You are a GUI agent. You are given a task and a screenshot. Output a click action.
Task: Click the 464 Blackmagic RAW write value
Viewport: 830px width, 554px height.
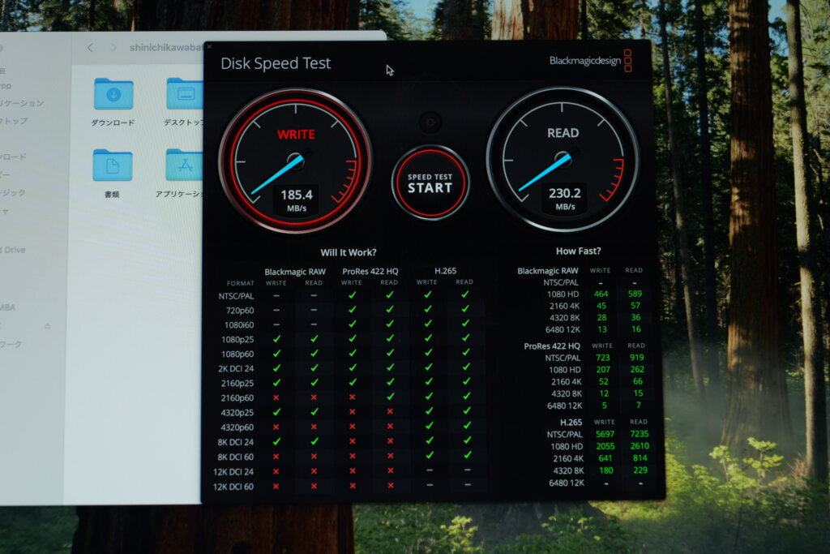pyautogui.click(x=601, y=294)
